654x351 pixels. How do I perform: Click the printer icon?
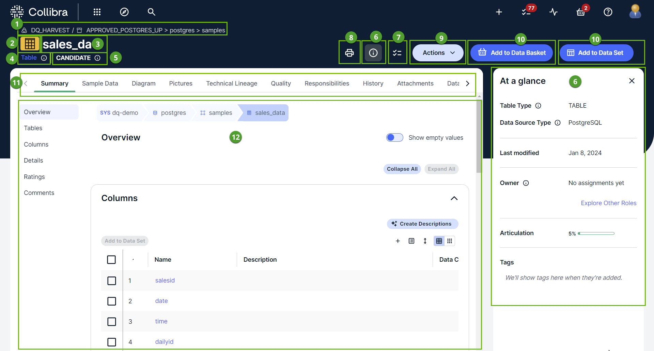349,53
